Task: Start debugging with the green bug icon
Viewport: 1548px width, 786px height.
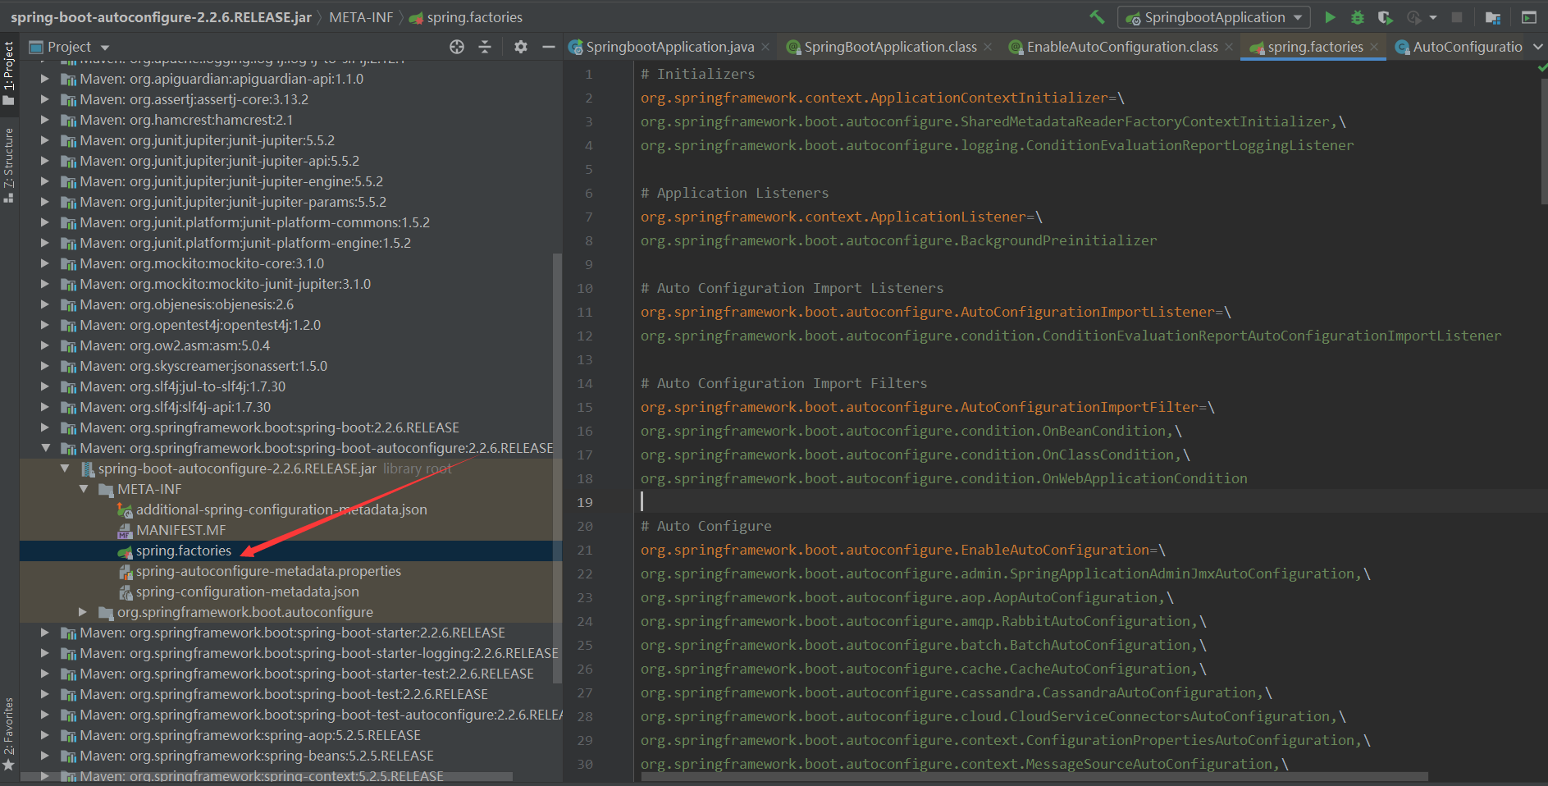Action: (1358, 17)
